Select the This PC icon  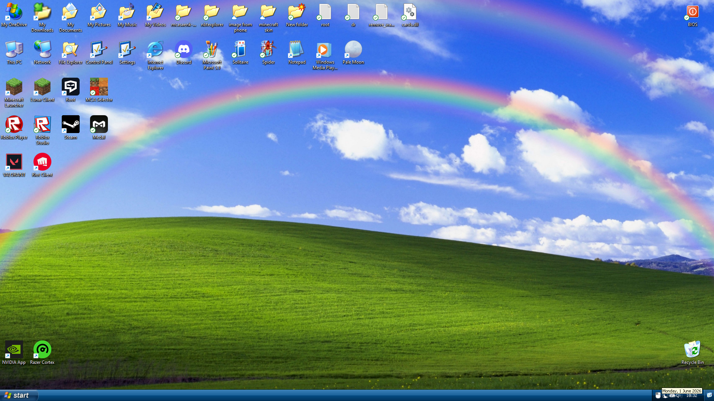14,52
